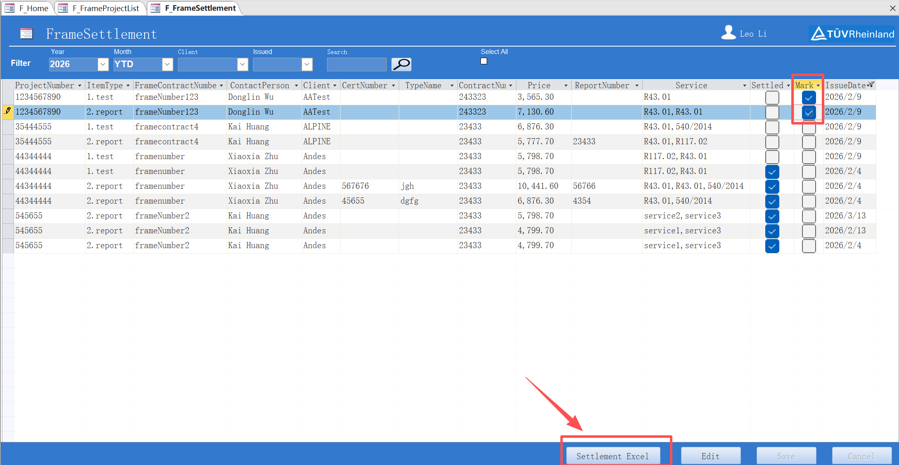Open the Year 2026 dropdown
This screenshot has width=899, height=465.
click(x=103, y=64)
